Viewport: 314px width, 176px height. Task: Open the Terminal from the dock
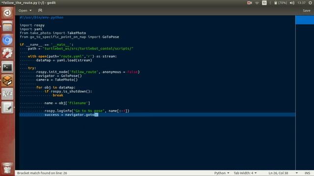(7, 67)
